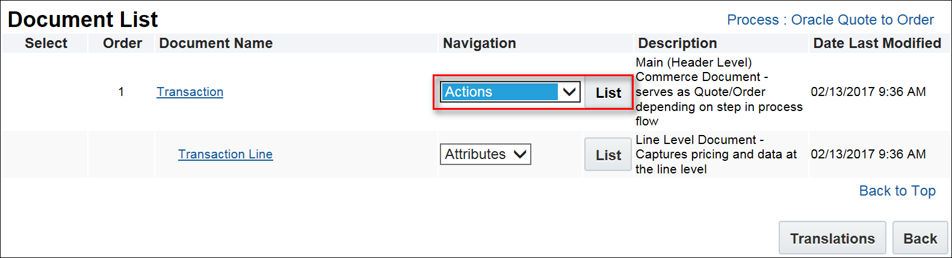Open the Translations button
Image resolution: width=952 pixels, height=258 pixels.
(x=832, y=238)
